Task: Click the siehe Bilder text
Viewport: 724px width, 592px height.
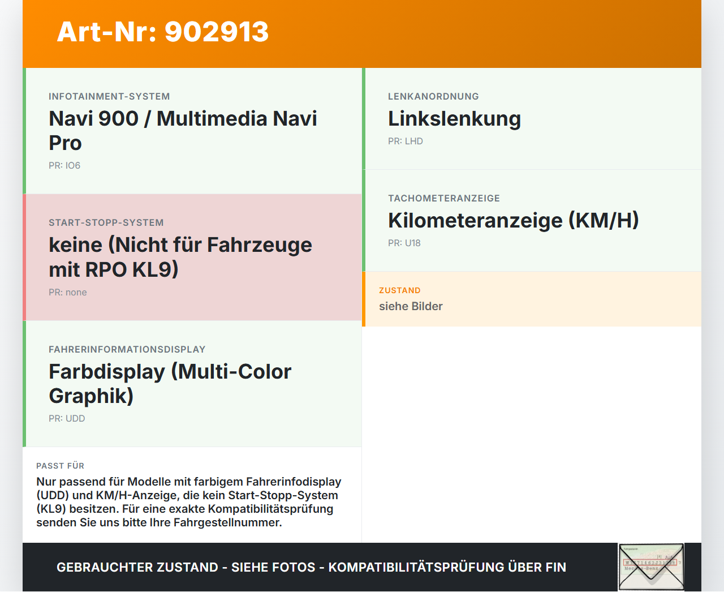Action: click(x=411, y=306)
